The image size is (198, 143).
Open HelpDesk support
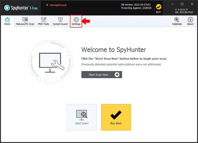tap(176, 21)
